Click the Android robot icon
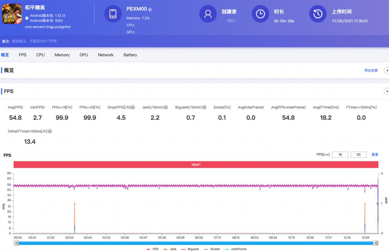The image size is (389, 252). (27, 18)
